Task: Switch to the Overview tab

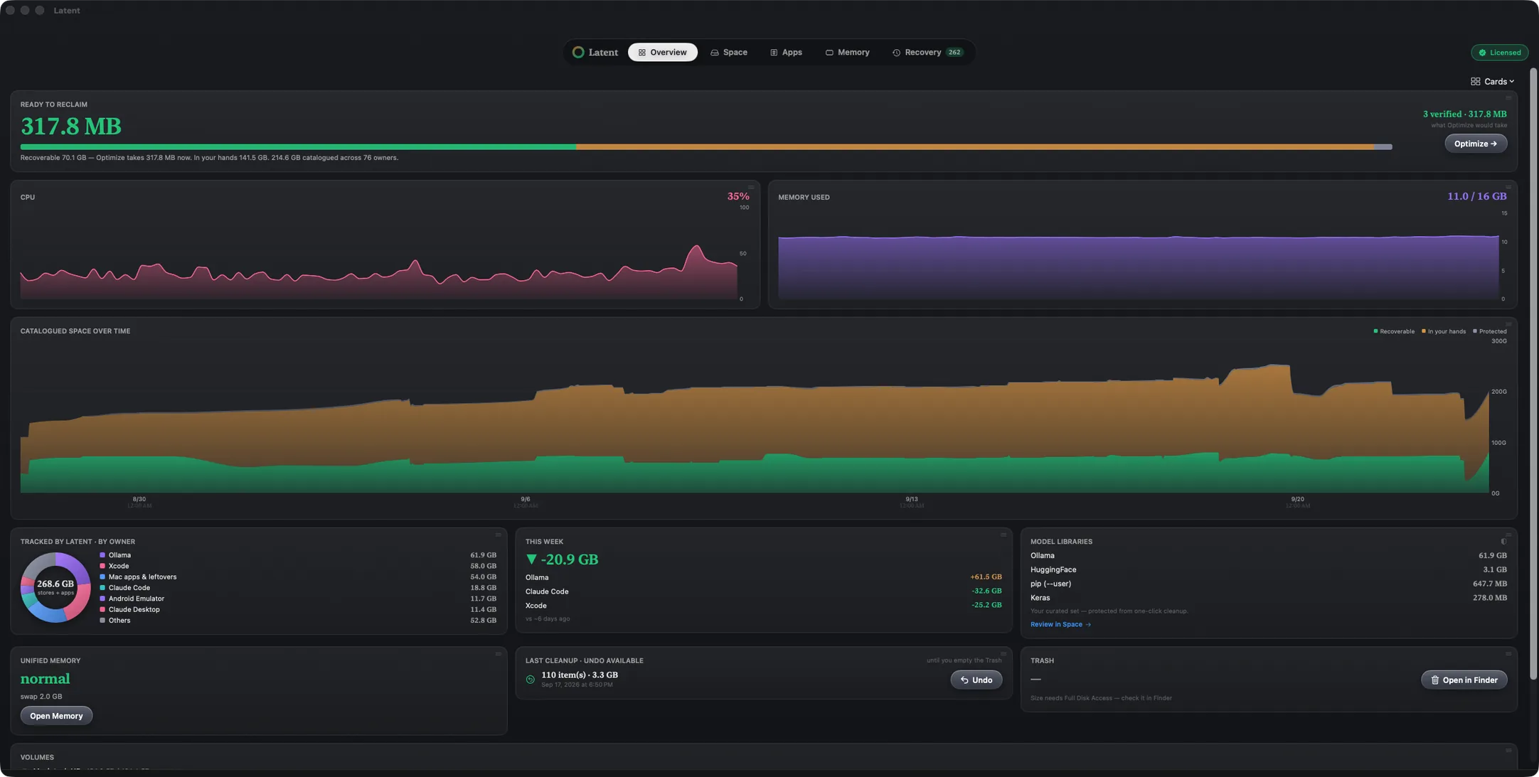Action: pyautogui.click(x=662, y=53)
